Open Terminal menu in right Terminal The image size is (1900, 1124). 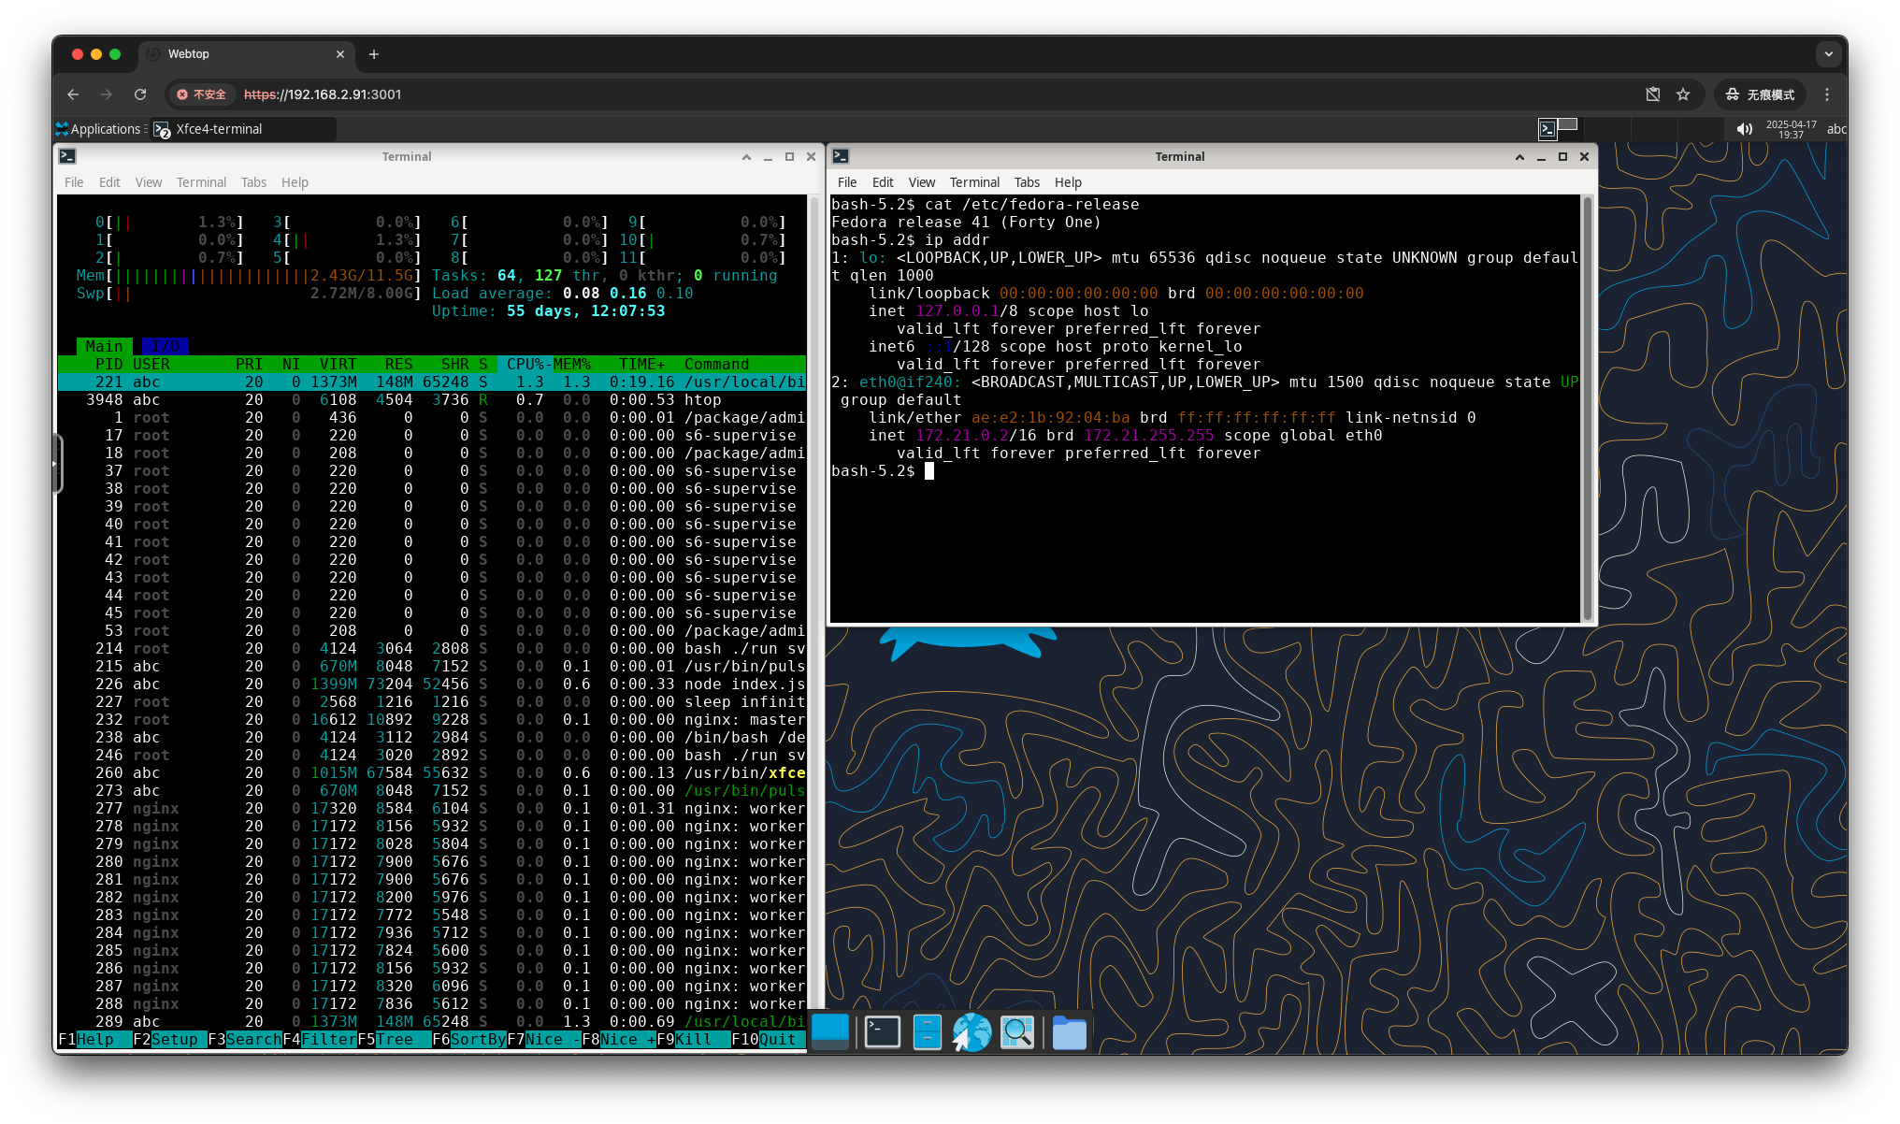coord(974,182)
